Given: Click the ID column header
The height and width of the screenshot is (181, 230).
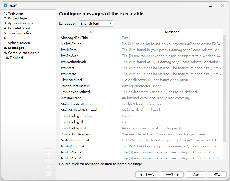Looking at the screenshot, I should (x=90, y=32).
